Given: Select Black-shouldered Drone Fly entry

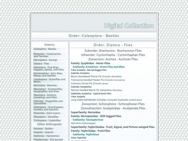Looking at the screenshot, I should click(x=96, y=77).
